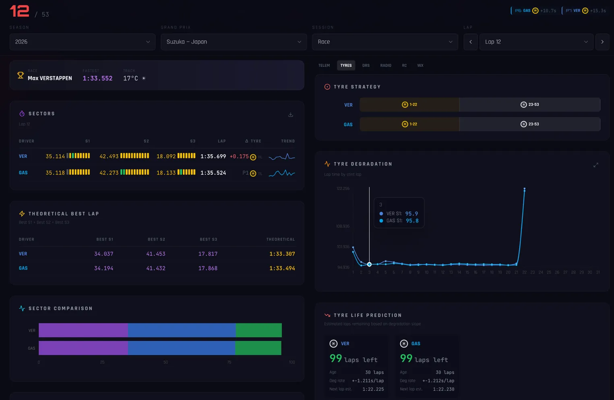Click GAS's lap time 1:35.524
Image resolution: width=614 pixels, height=400 pixels.
click(213, 173)
